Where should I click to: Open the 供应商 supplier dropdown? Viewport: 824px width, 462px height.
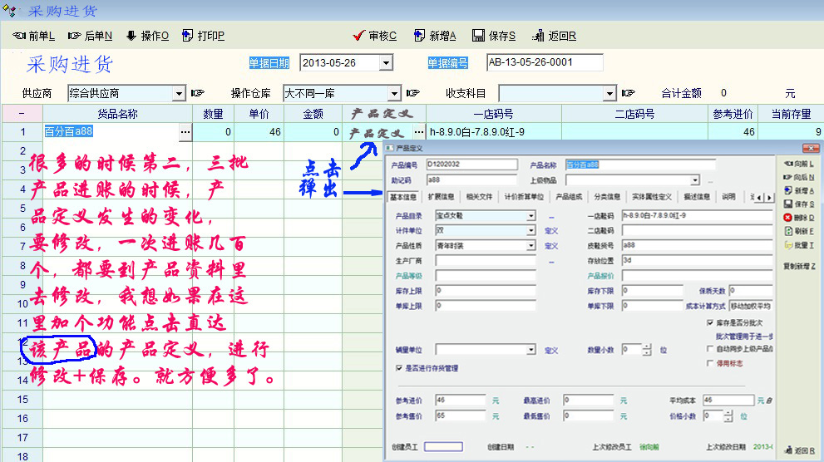(179, 93)
